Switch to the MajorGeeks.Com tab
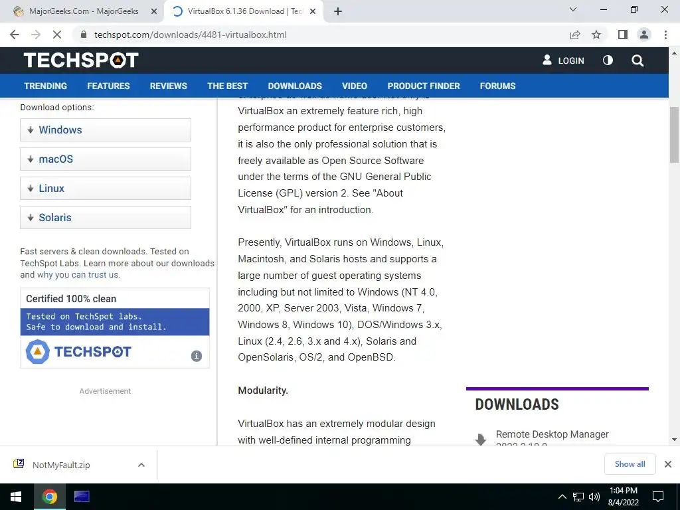Screen dimensions: 680x510 (x=83, y=11)
